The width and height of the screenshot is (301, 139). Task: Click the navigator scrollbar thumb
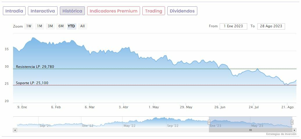[250, 130]
